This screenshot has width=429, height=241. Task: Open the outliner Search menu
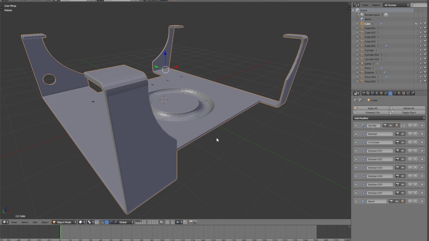point(376,5)
